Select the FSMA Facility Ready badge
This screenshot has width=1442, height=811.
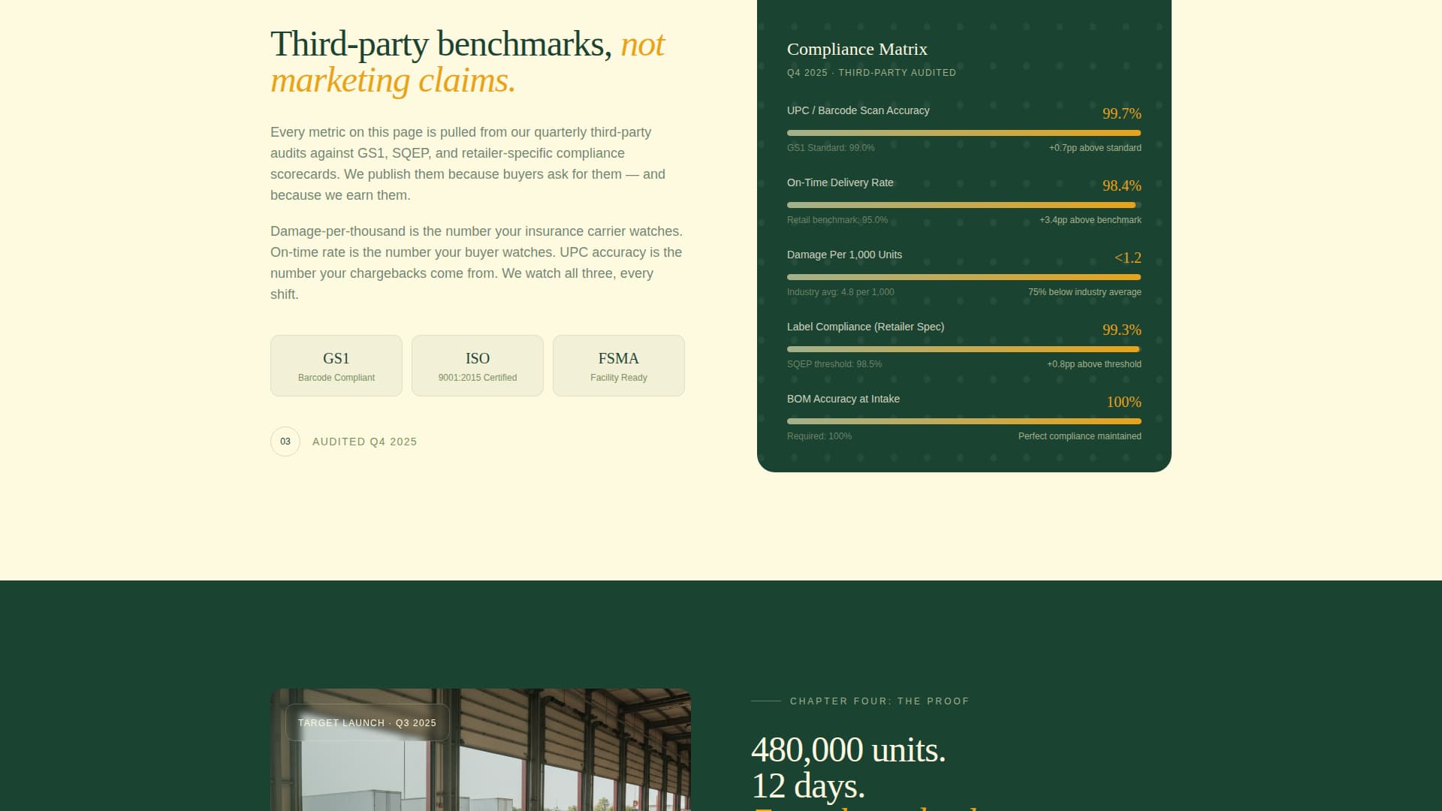pyautogui.click(x=618, y=365)
